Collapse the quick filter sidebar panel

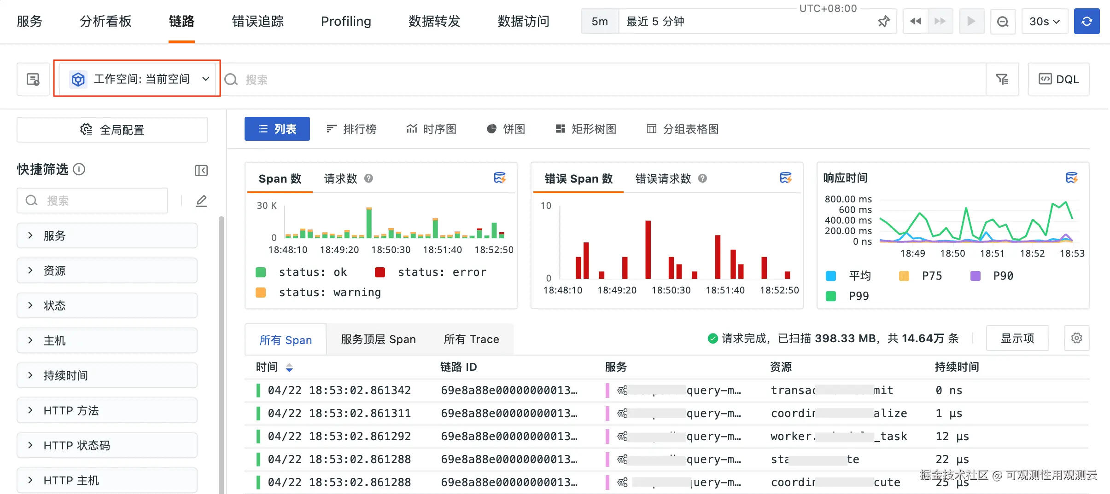(x=201, y=171)
